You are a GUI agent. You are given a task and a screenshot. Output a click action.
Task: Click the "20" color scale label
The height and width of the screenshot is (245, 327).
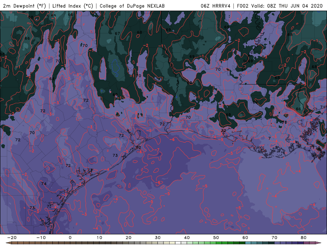pos(128,238)
